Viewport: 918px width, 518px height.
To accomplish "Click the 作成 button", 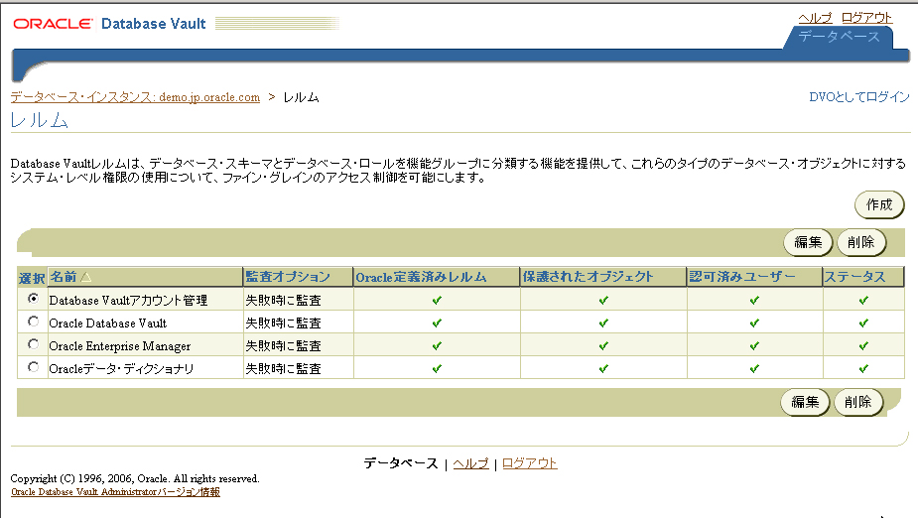I will (x=879, y=204).
